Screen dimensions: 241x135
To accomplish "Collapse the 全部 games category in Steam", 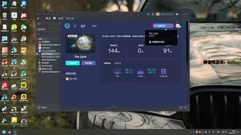I will point(37,39).
